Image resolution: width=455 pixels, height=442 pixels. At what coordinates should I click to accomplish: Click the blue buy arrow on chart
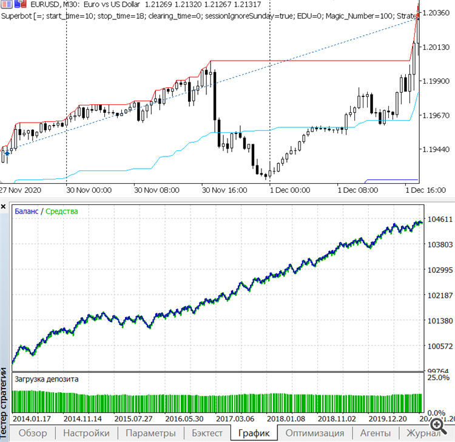[x=7, y=153]
